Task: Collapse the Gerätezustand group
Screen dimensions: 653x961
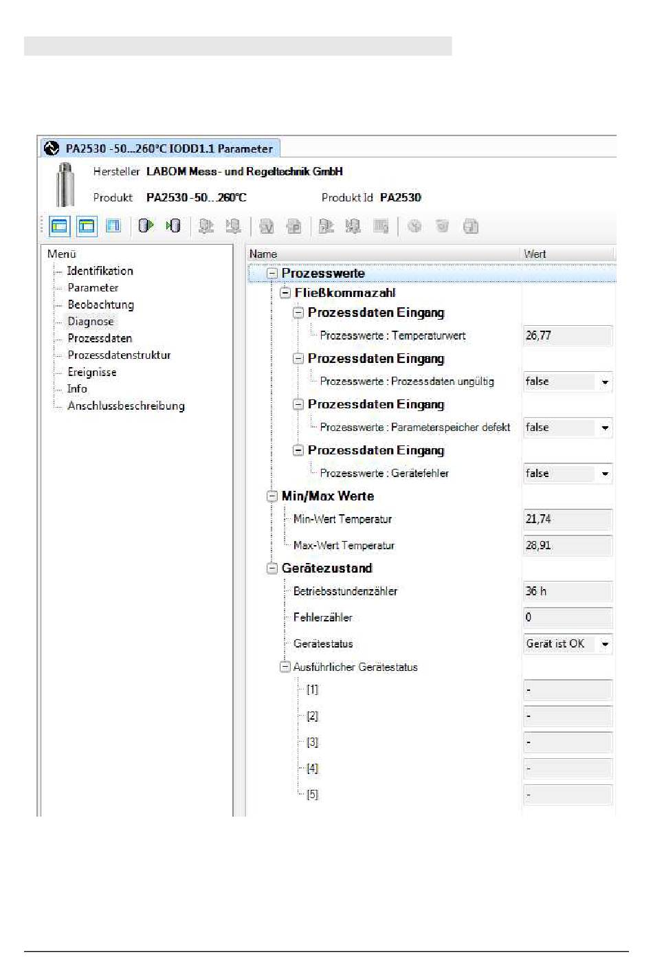Action: coord(272,568)
